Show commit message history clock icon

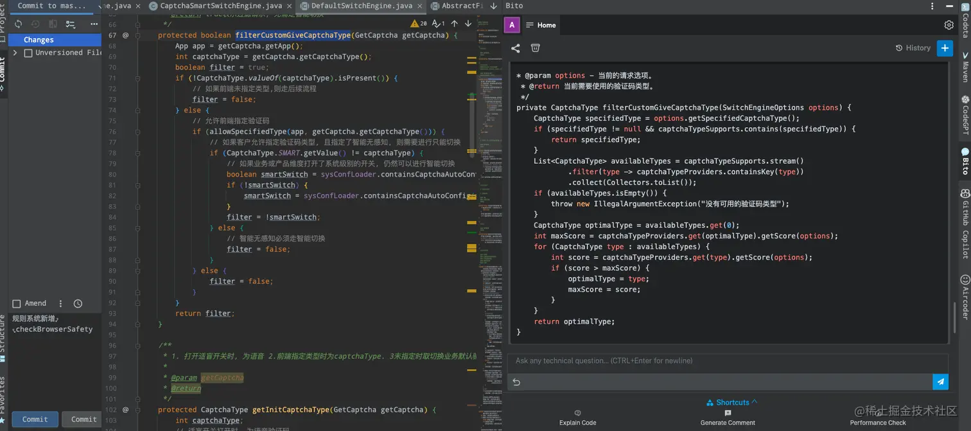78,303
